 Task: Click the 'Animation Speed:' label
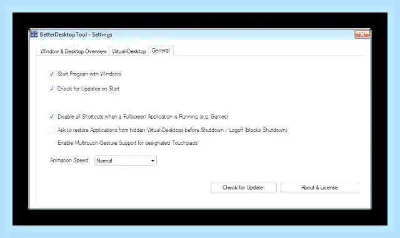pos(69,160)
